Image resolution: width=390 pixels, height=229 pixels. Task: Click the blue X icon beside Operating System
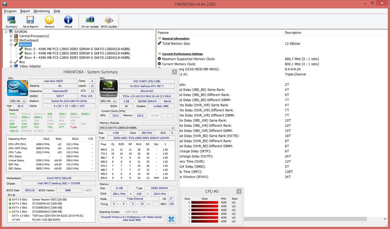pyautogui.click(x=171, y=219)
